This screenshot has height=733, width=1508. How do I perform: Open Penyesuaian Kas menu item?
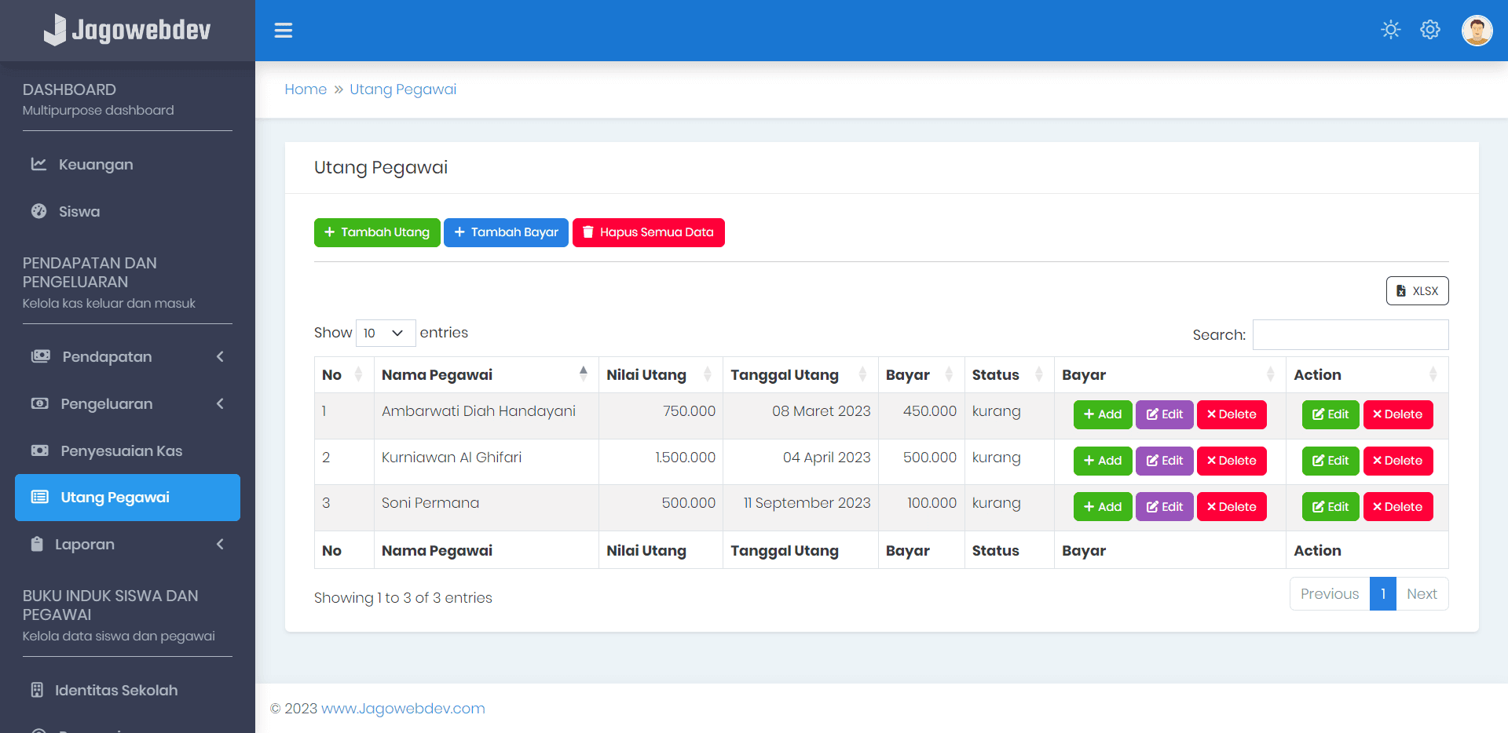click(x=127, y=450)
